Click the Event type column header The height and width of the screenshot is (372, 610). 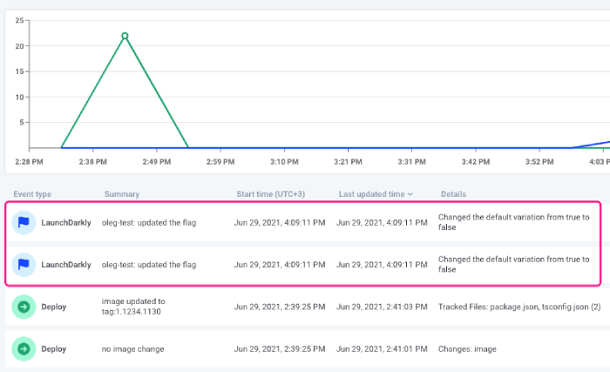[x=32, y=194]
